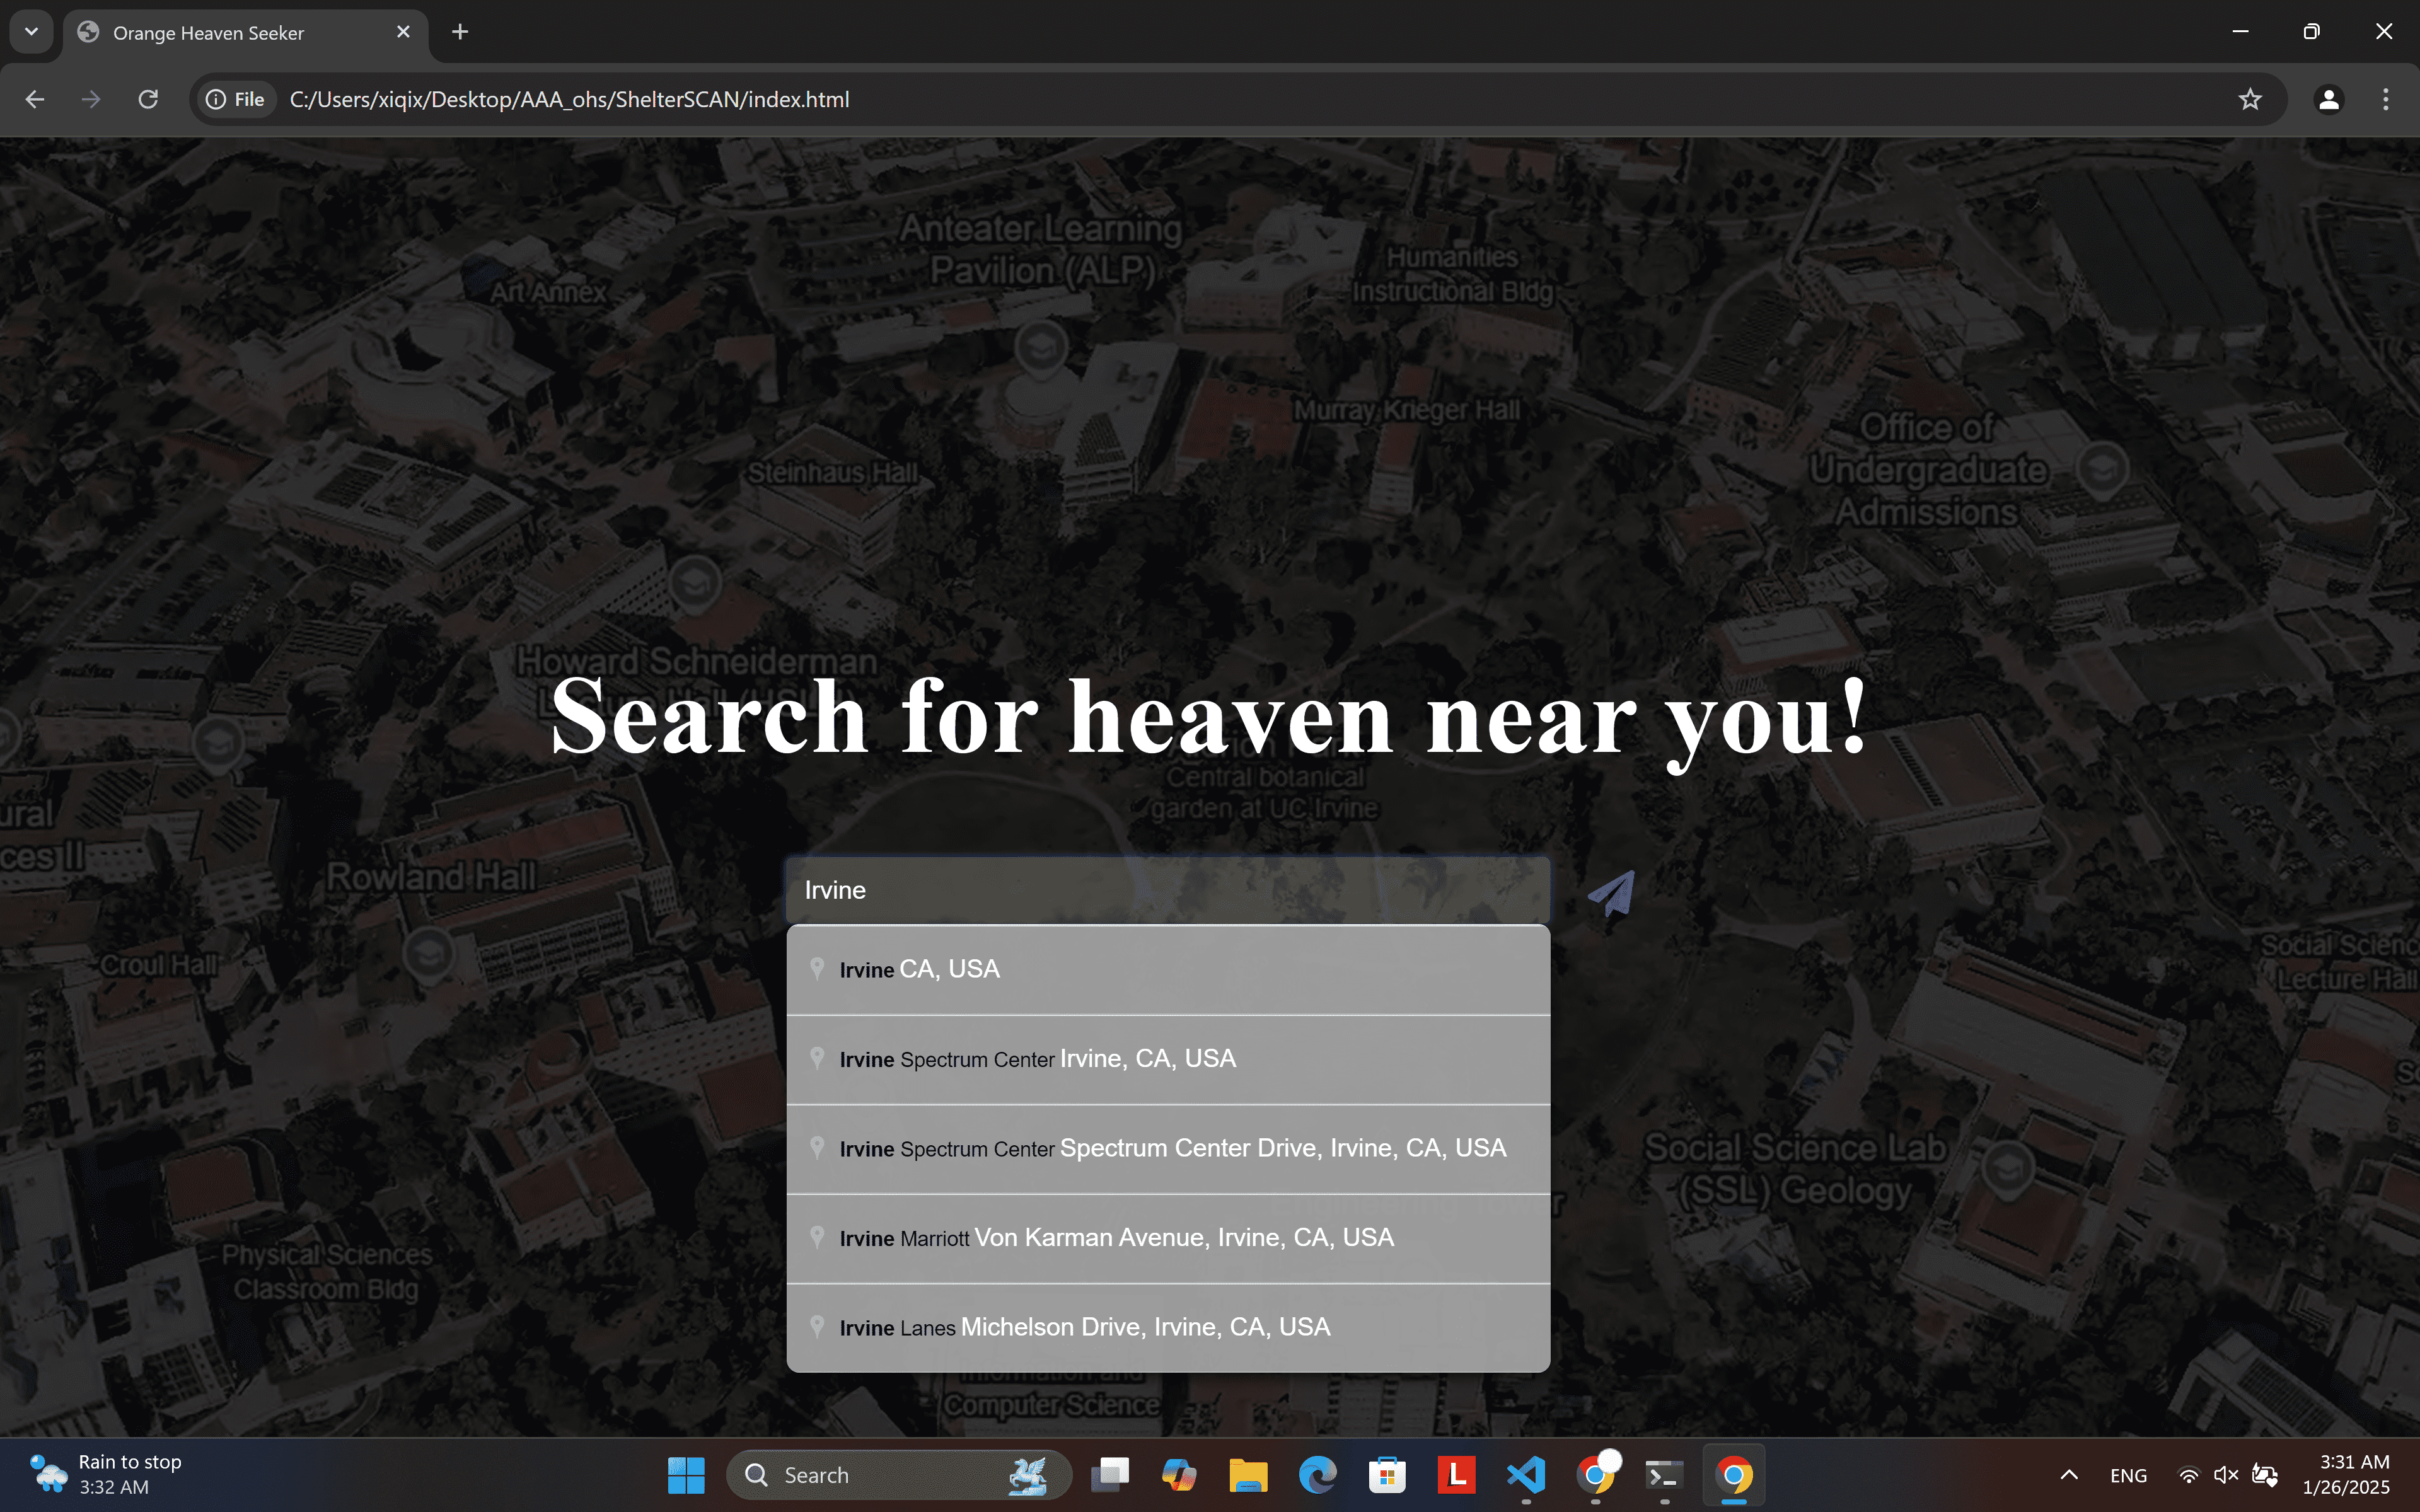Image resolution: width=2420 pixels, height=1512 pixels.
Task: Close the Orange Heaven Seeker tab
Action: [403, 32]
